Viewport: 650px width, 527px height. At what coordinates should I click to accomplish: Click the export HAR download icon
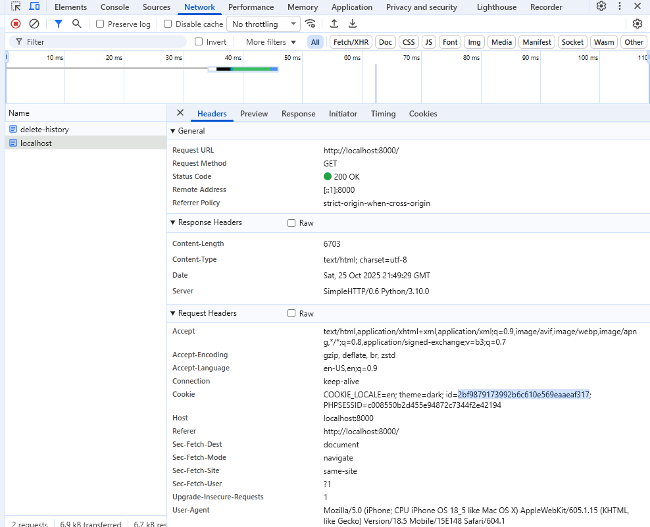[x=353, y=24]
